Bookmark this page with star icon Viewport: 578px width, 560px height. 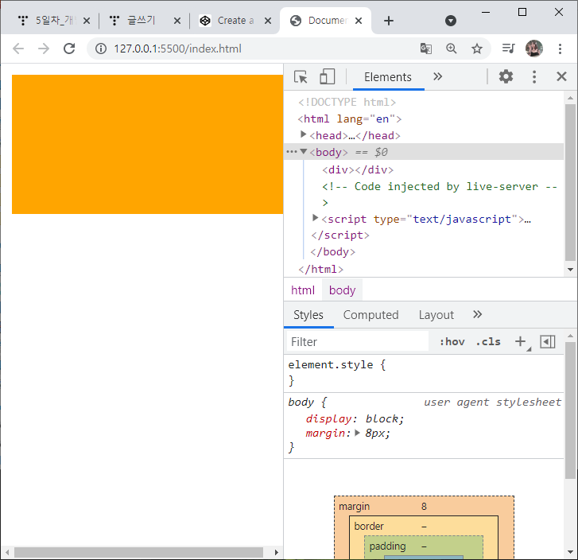[x=476, y=49]
